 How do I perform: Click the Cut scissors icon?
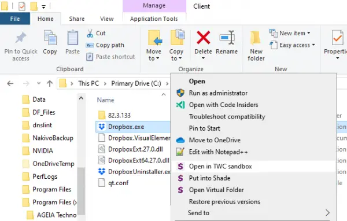tap(90, 34)
